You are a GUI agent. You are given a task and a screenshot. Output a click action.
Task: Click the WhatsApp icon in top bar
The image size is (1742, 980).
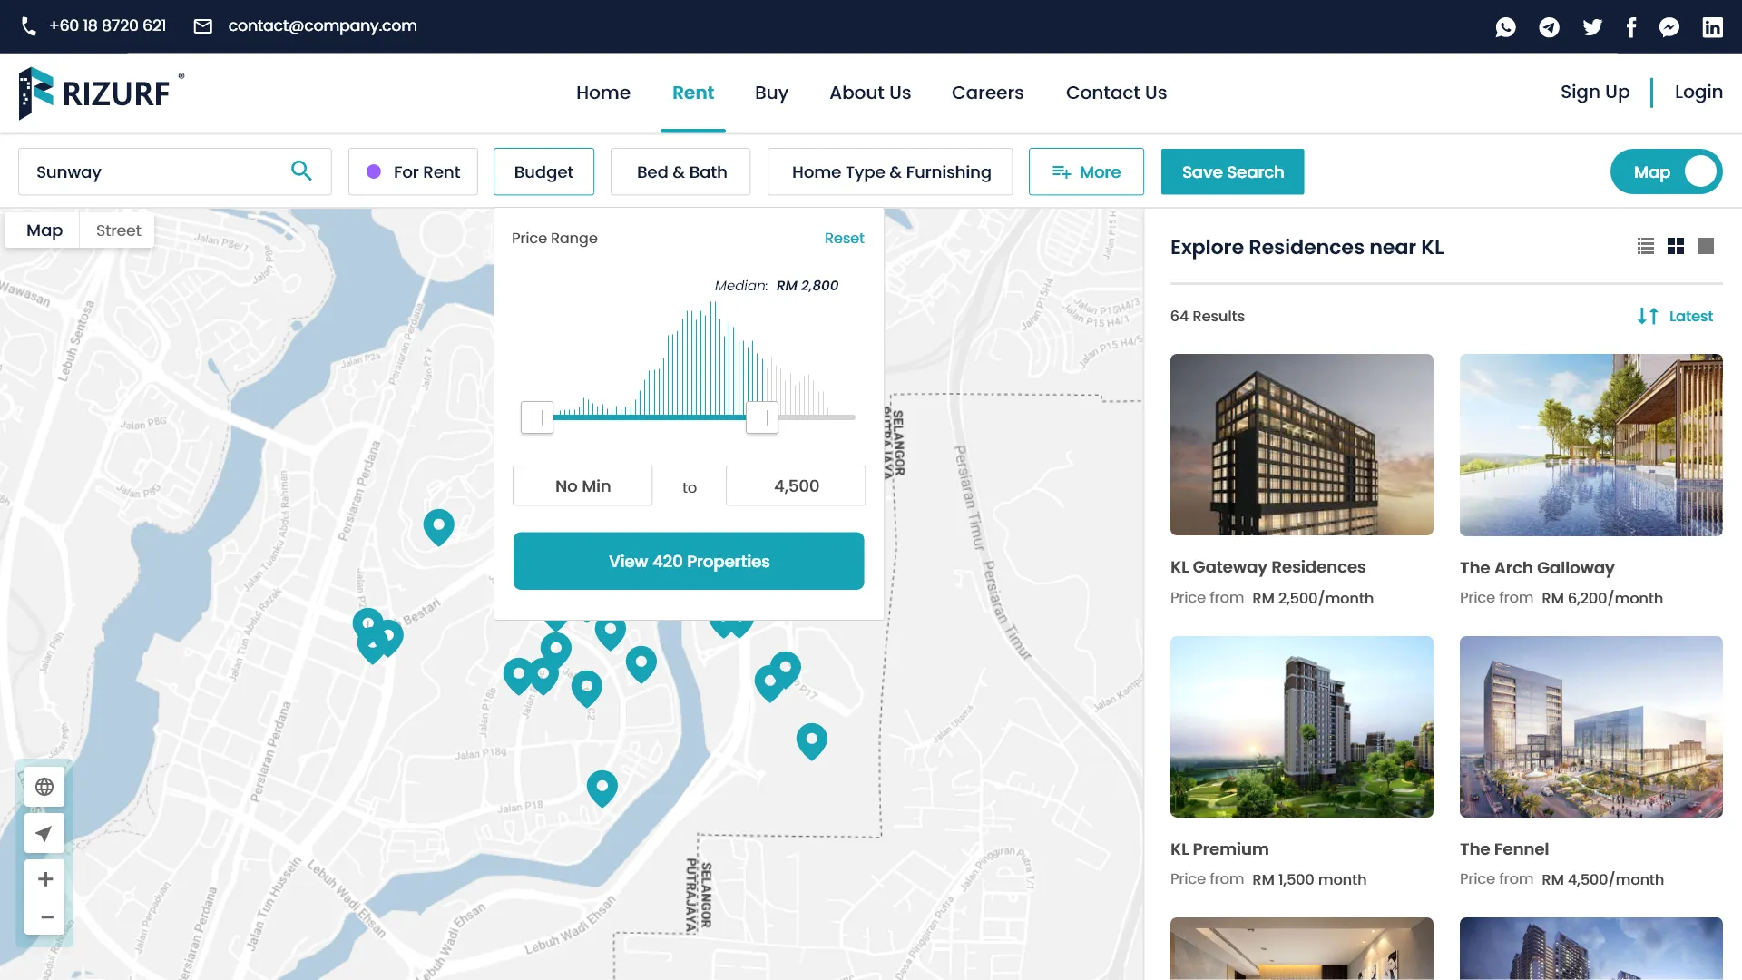coord(1505,27)
